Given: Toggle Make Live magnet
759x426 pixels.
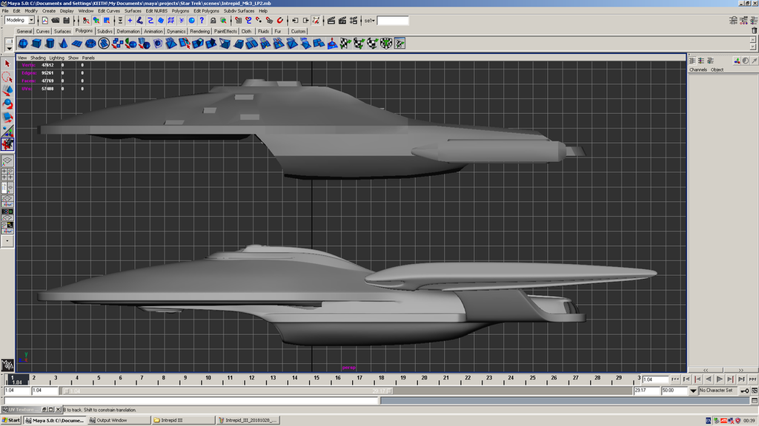Looking at the screenshot, I should [x=279, y=20].
